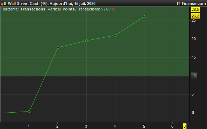Click the 3 label on horizontal axis
This screenshot has width=207, height=129.
[86, 126]
